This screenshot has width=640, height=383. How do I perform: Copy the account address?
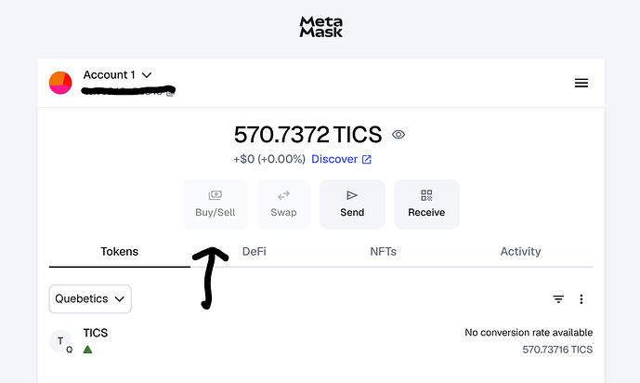[169, 93]
